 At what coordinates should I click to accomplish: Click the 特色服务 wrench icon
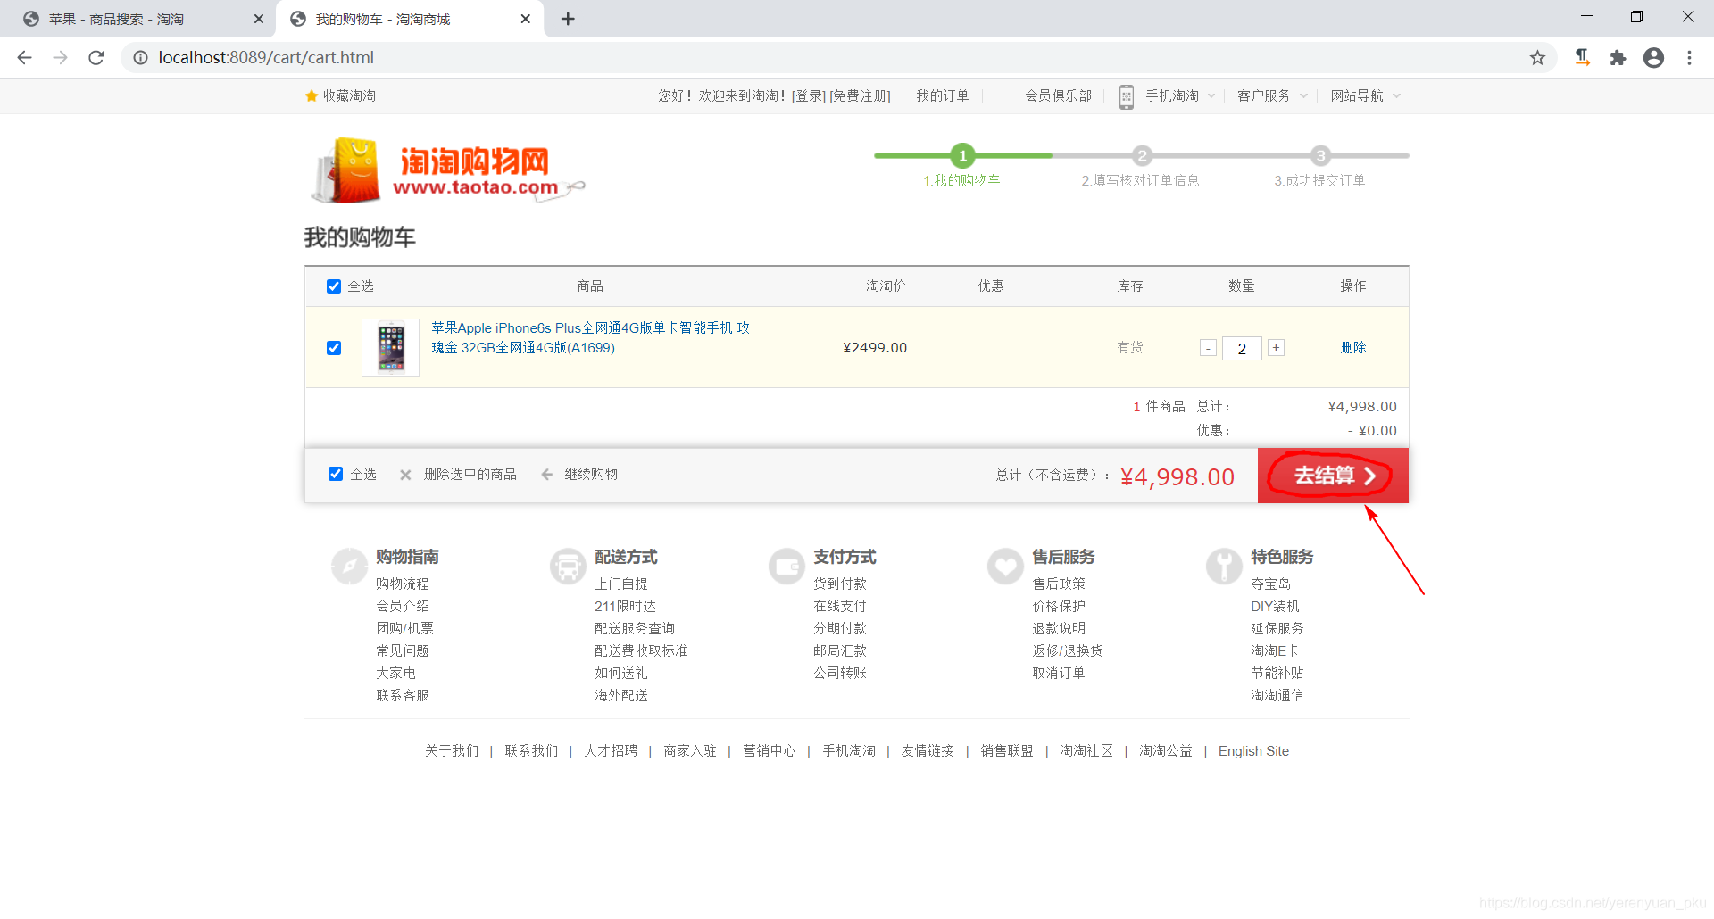pos(1224,566)
